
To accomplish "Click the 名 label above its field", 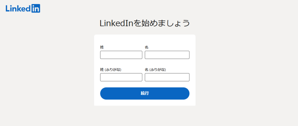I will tap(147, 47).
